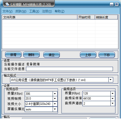
Task: Click the 下移 move down button
Action: (x=107, y=55)
